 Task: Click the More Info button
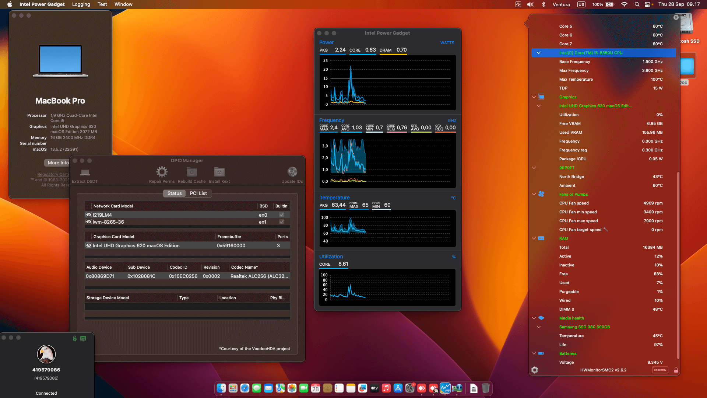click(57, 163)
